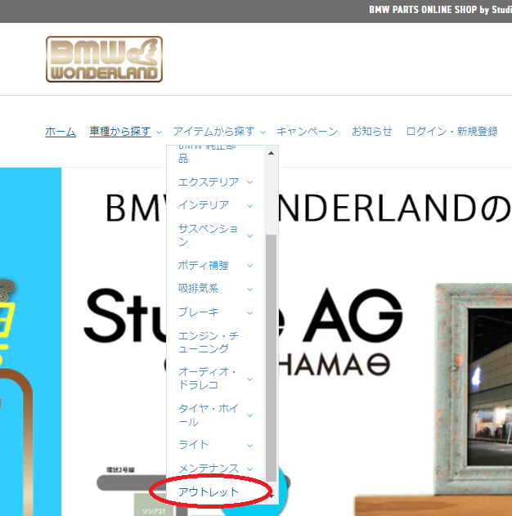The height and width of the screenshot is (516, 512).
Task: Select ブレーキ category
Action: coord(199,312)
